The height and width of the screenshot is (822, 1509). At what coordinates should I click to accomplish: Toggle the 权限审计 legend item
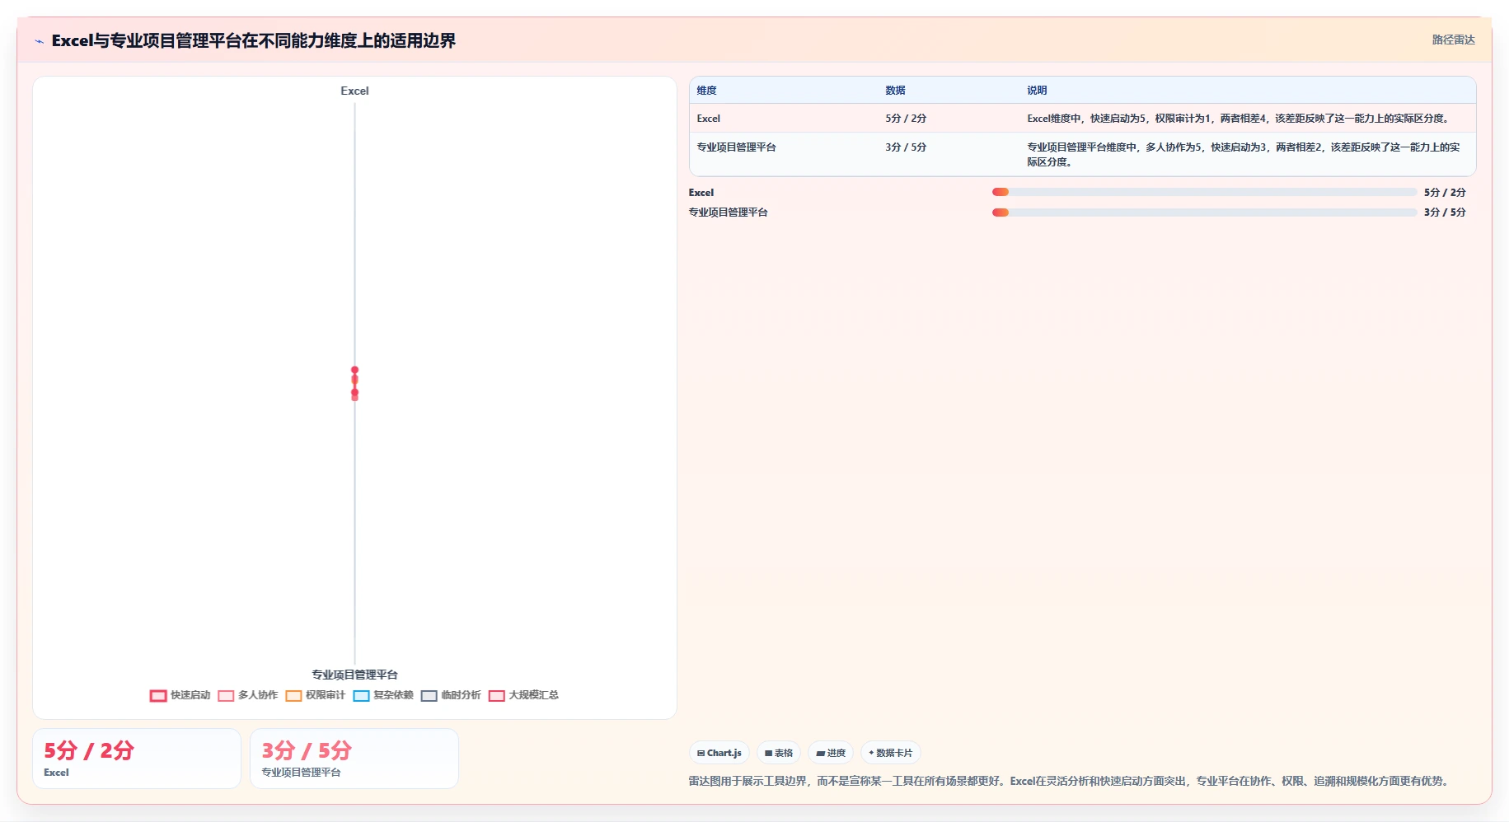pyautogui.click(x=316, y=695)
